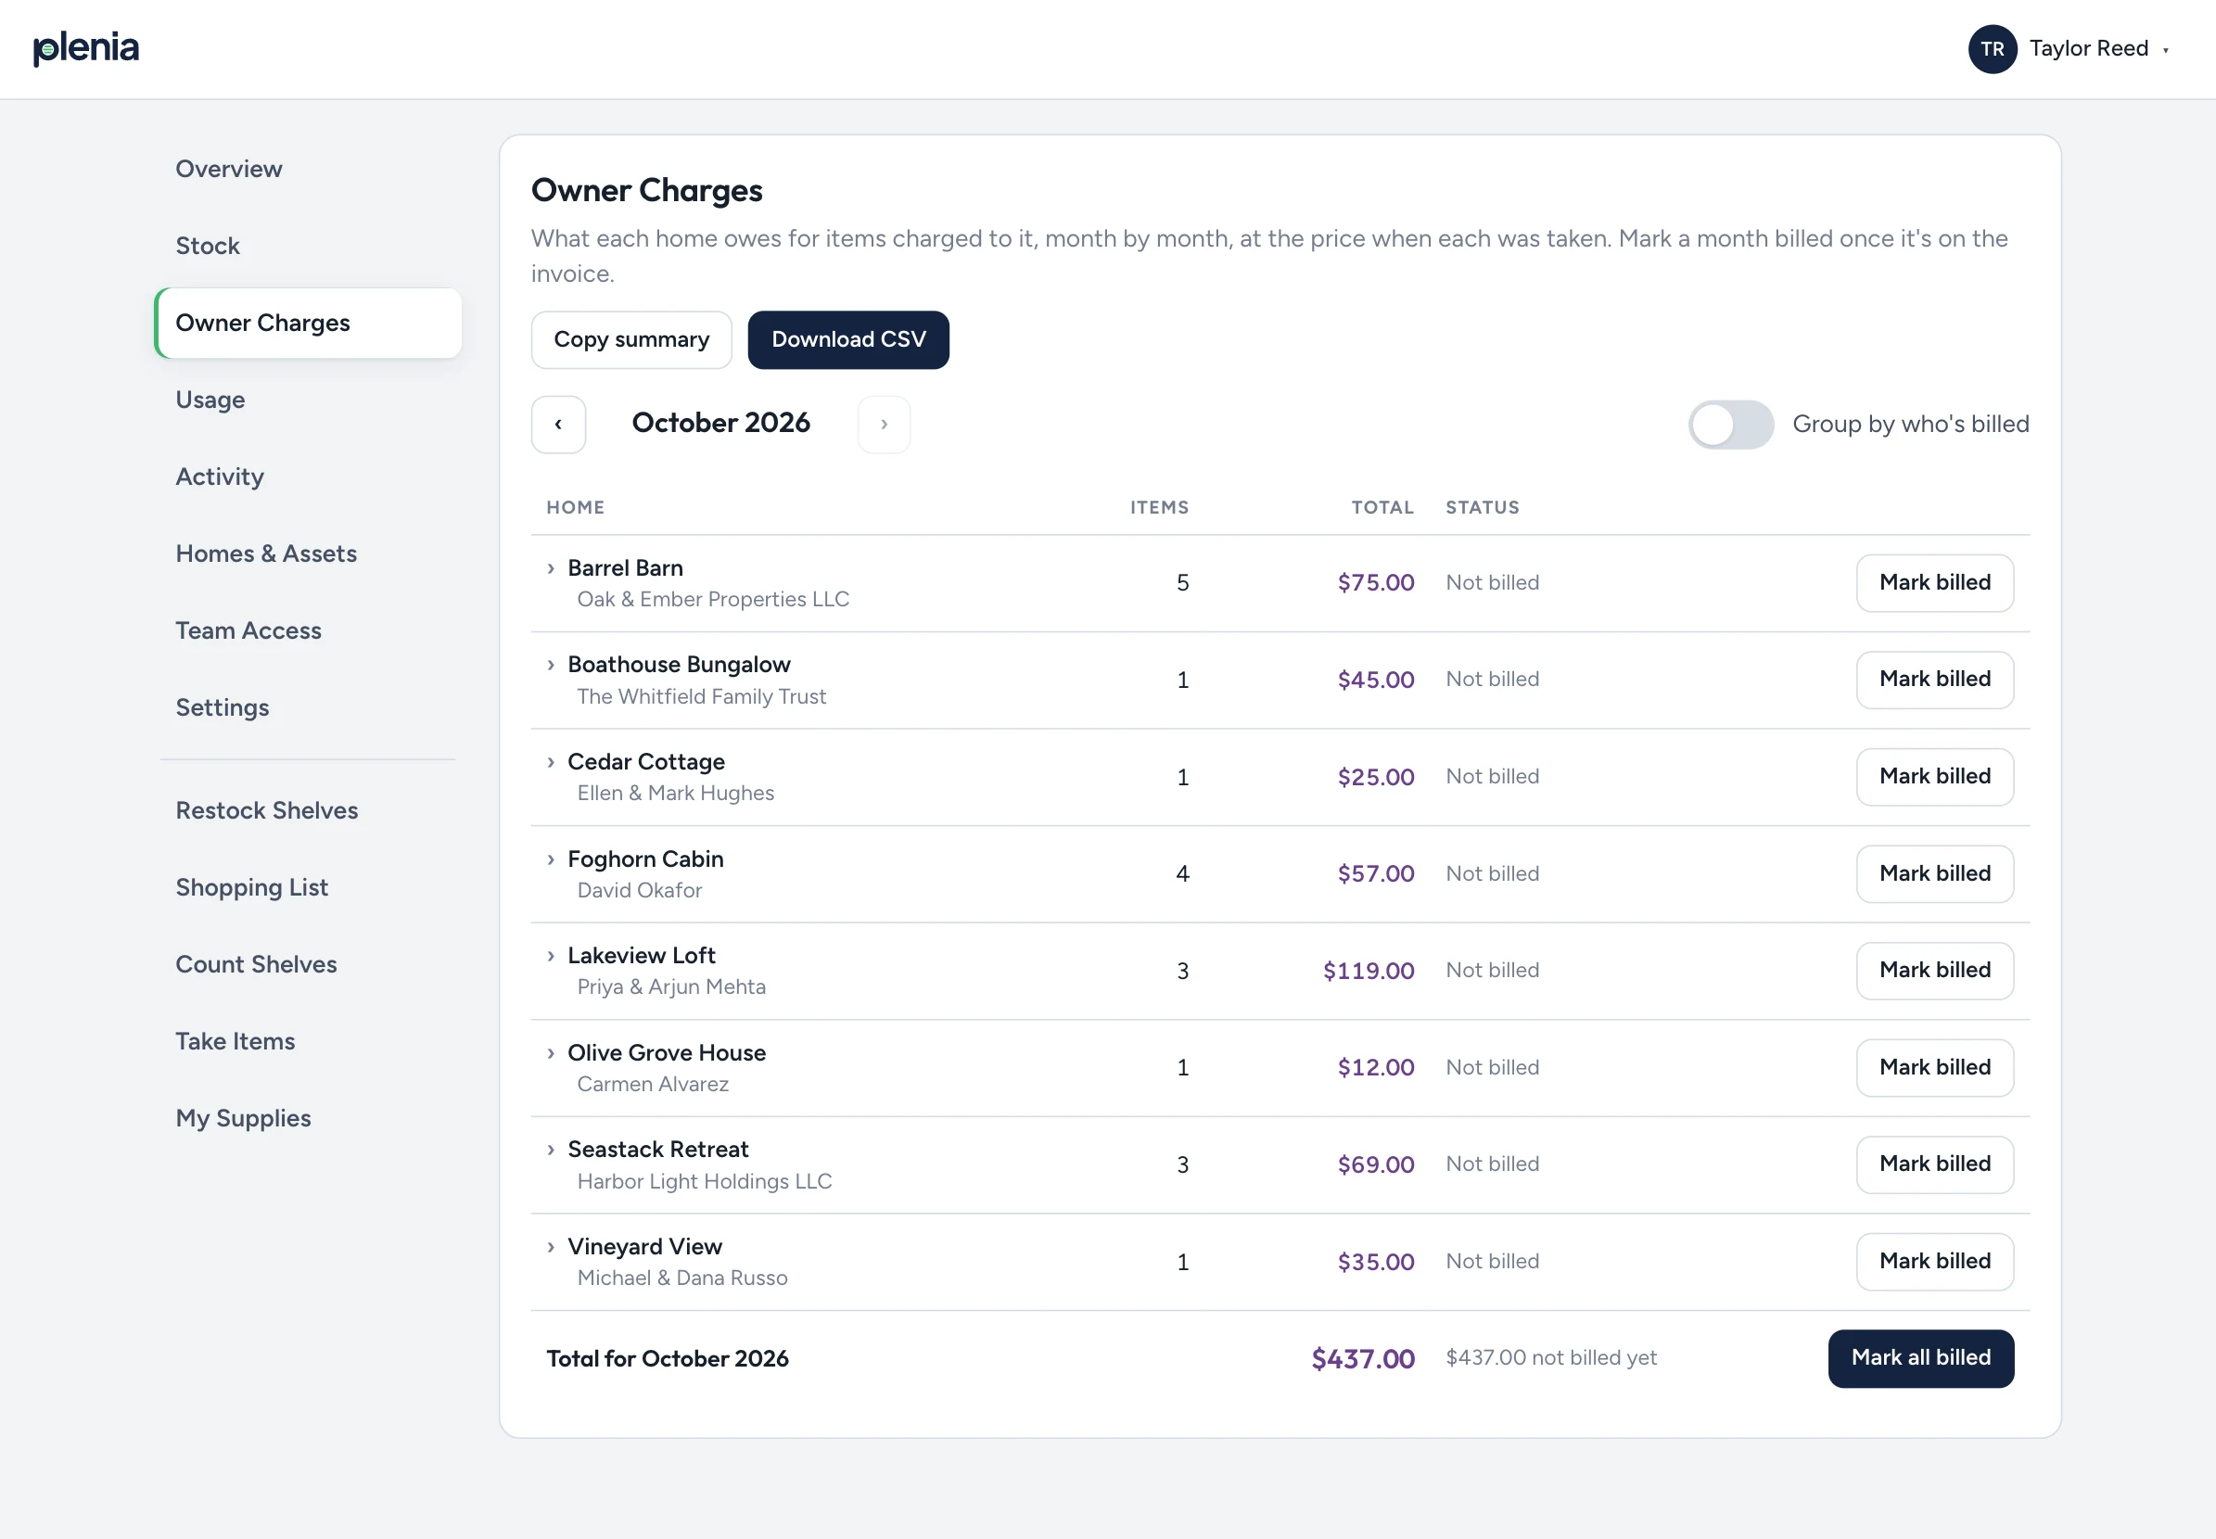Image resolution: width=2216 pixels, height=1539 pixels.
Task: Open Homes & Assets
Action: tap(309, 554)
